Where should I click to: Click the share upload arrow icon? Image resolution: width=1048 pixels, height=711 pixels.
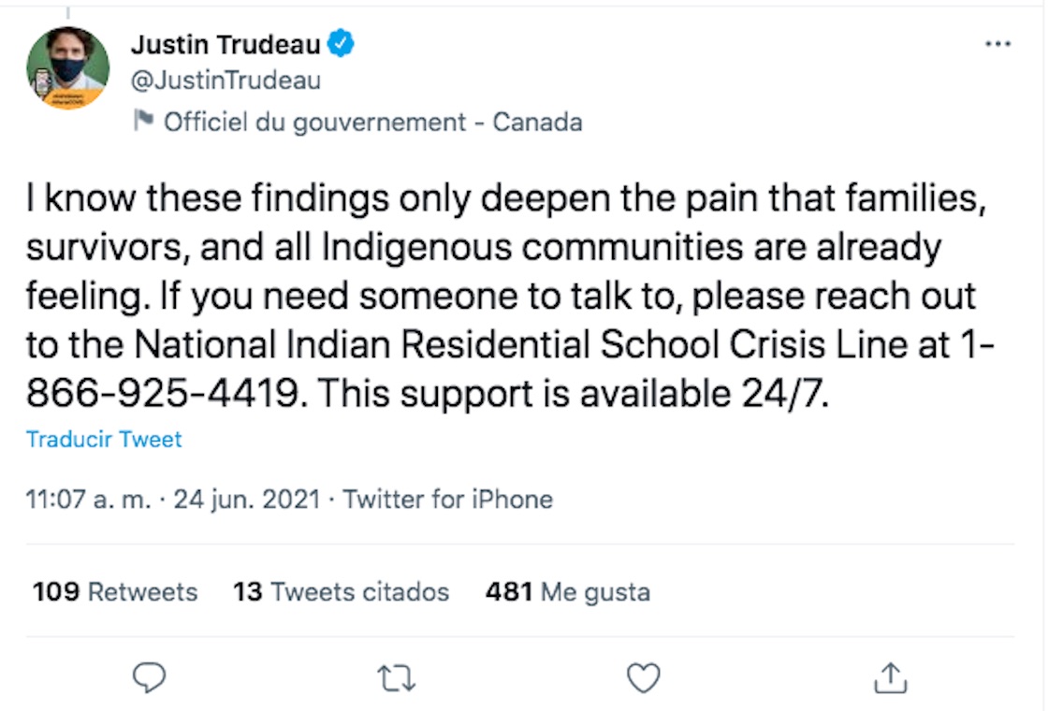[890, 677]
